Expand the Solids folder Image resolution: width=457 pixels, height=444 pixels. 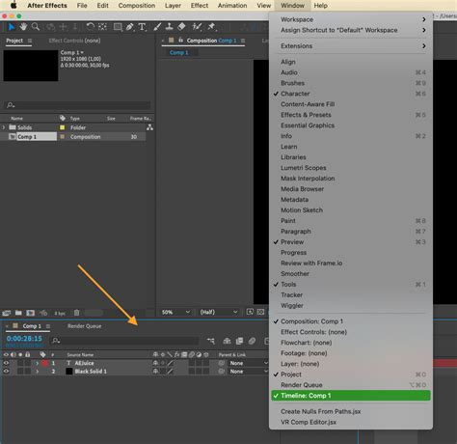tap(4, 127)
